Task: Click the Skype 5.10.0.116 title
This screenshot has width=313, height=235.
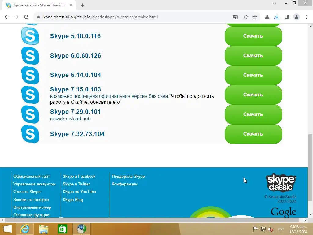Action: pos(75,36)
